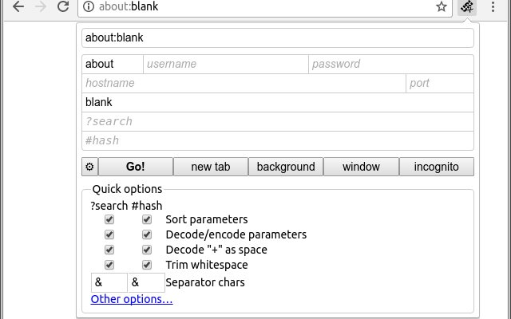Image resolution: width=511 pixels, height=319 pixels.
Task: Click the #hash input field
Action: point(278,140)
